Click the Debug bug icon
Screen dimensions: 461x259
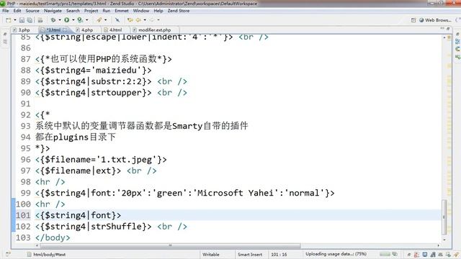(53, 20)
